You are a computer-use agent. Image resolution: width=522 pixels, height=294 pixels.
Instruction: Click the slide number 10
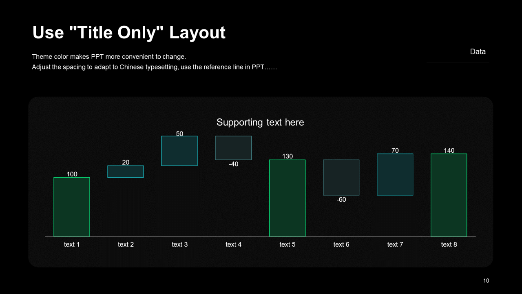click(x=486, y=281)
